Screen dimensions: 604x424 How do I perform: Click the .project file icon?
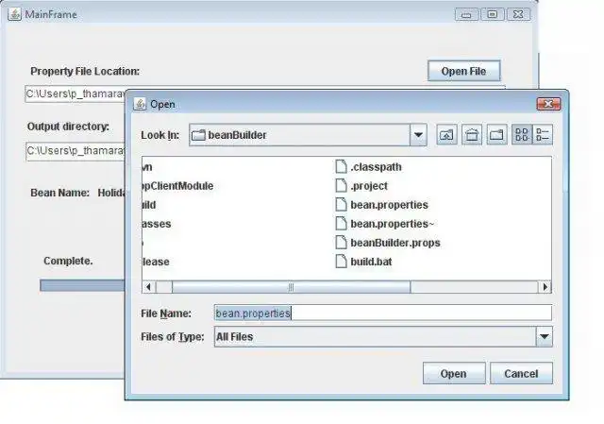point(341,186)
